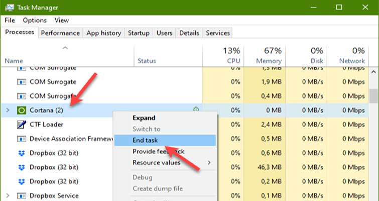This screenshot has width=379, height=201.
Task: Click the Task Manager title bar icon
Action: (9, 7)
